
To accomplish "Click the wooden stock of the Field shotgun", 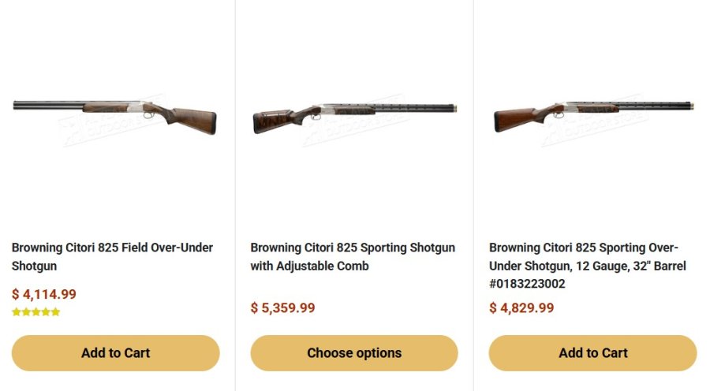I will 192,120.
